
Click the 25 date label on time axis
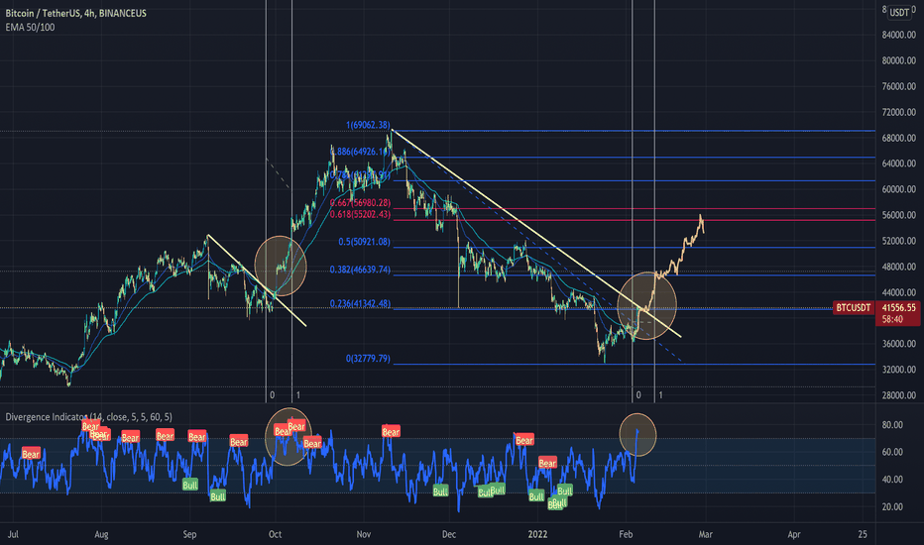point(863,534)
